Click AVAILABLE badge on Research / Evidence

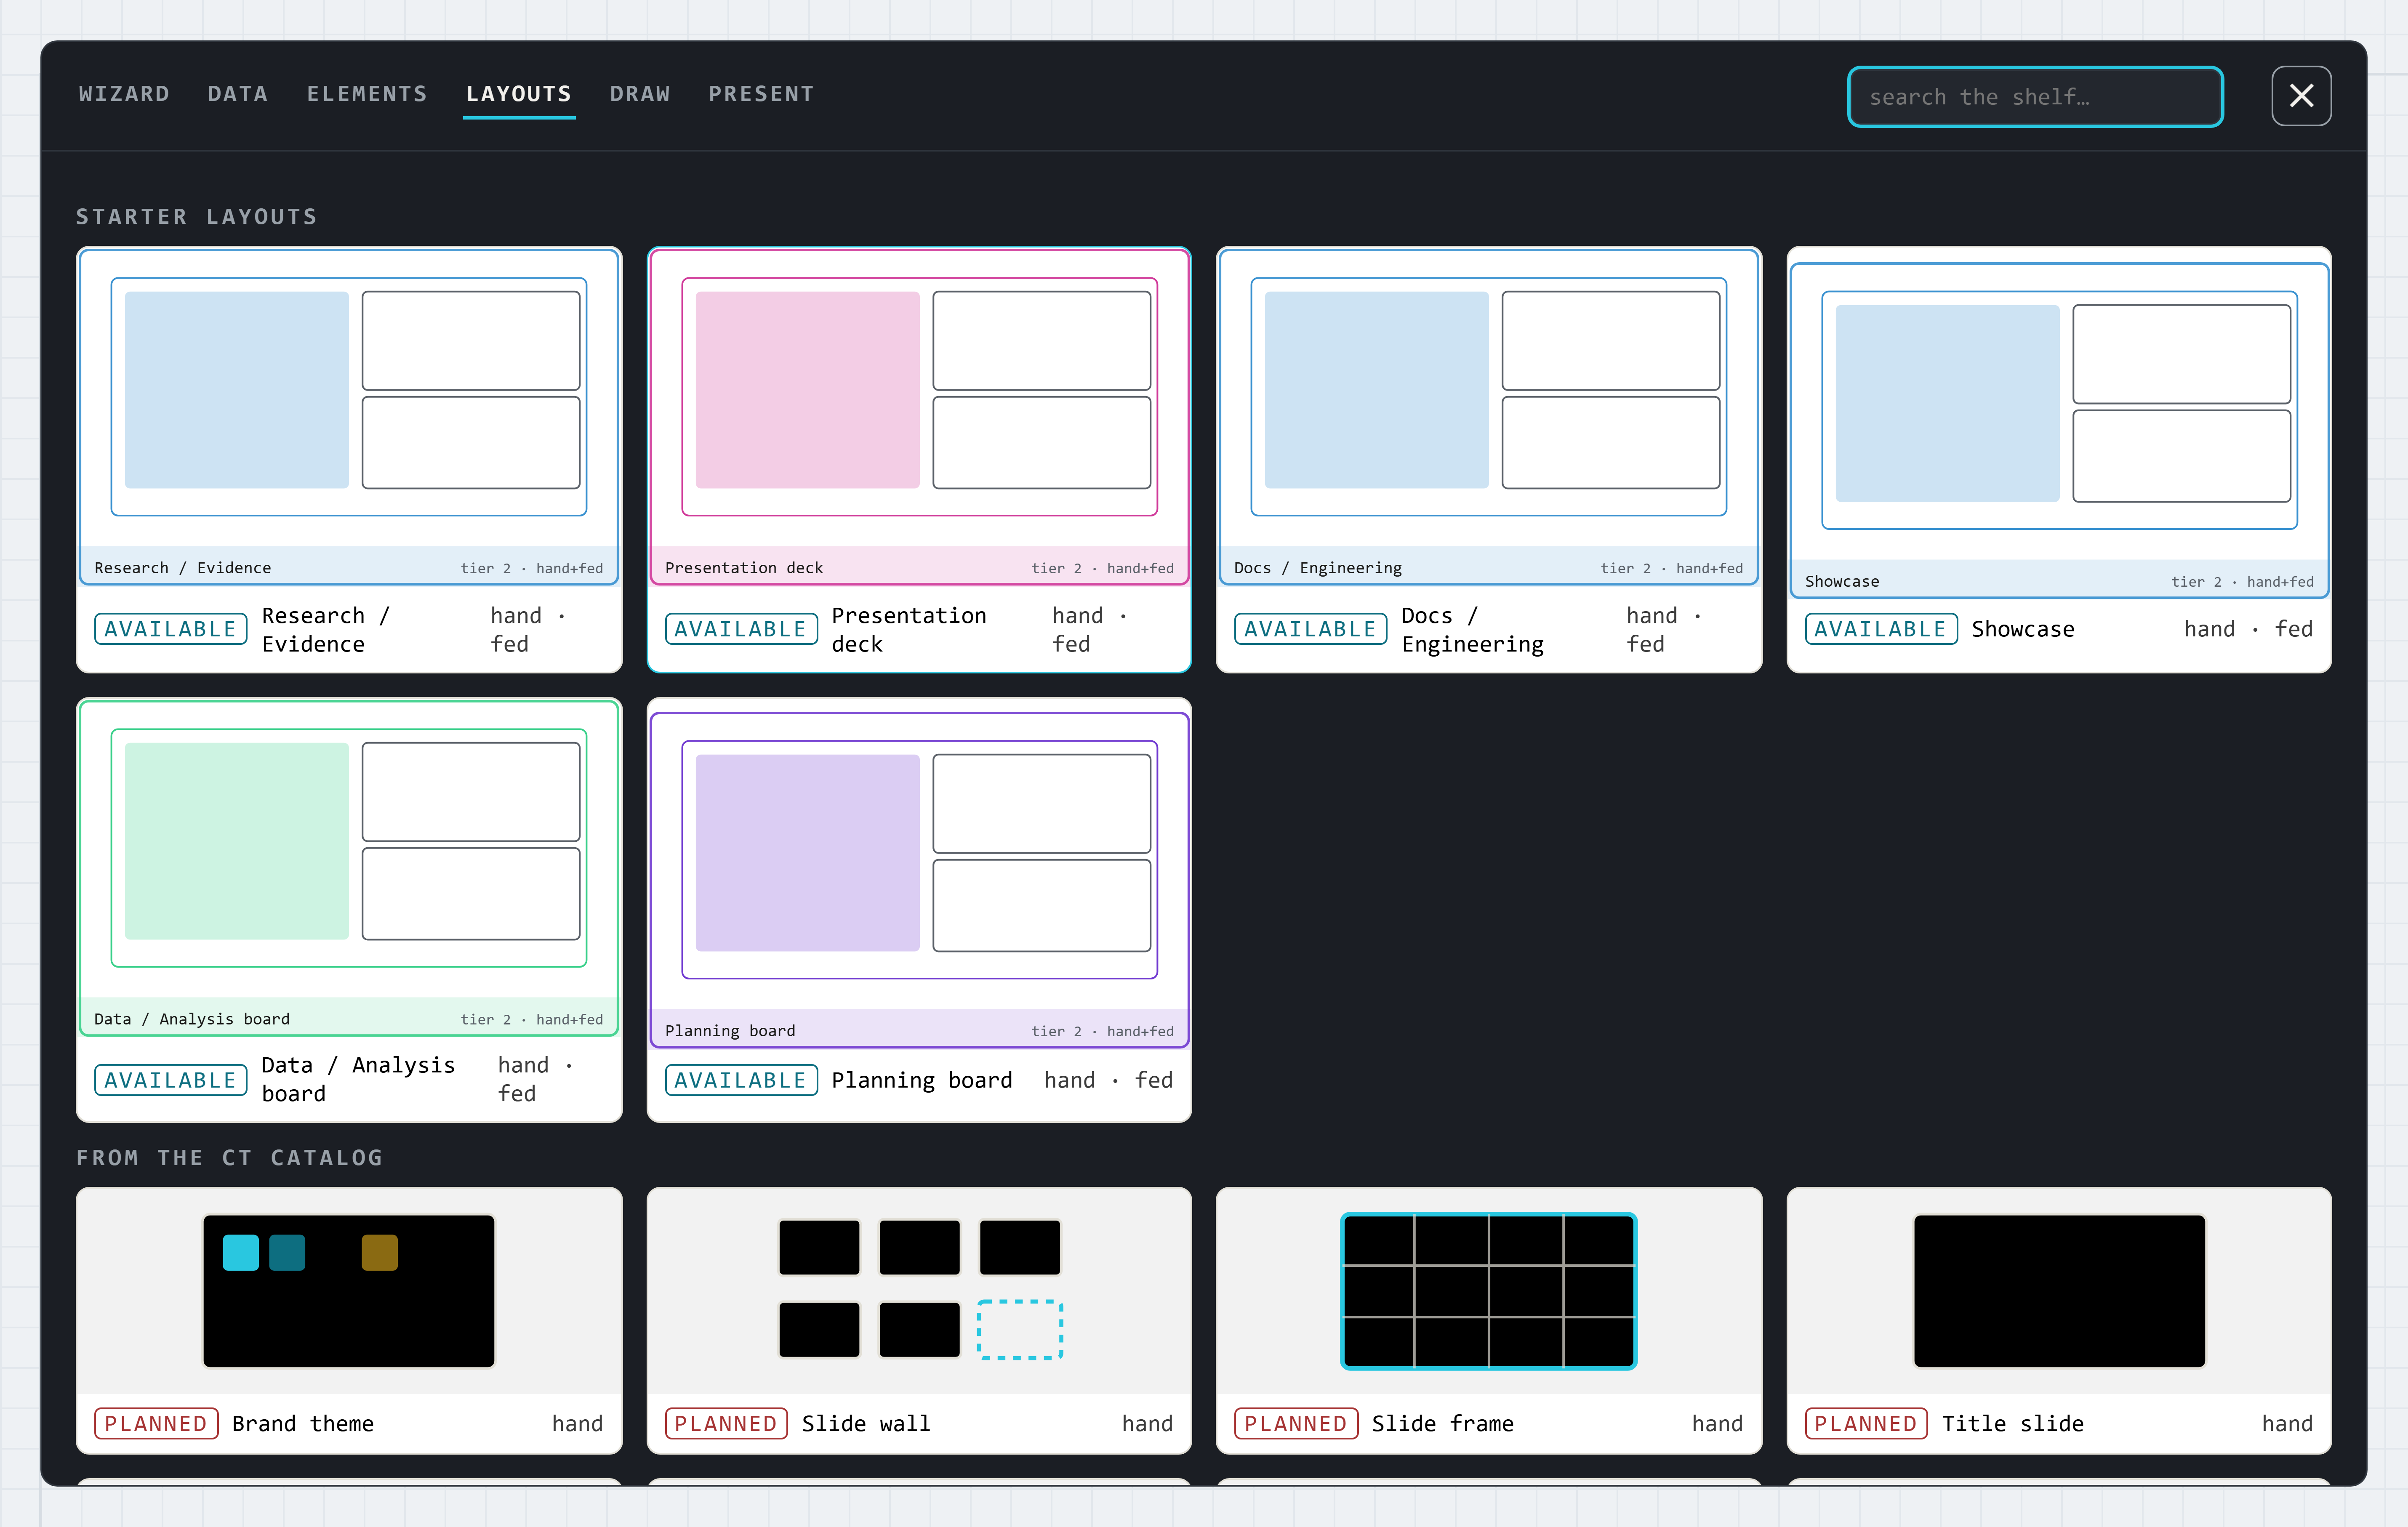tap(170, 629)
